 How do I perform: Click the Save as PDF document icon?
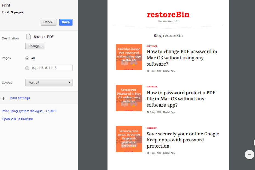click(x=29, y=37)
